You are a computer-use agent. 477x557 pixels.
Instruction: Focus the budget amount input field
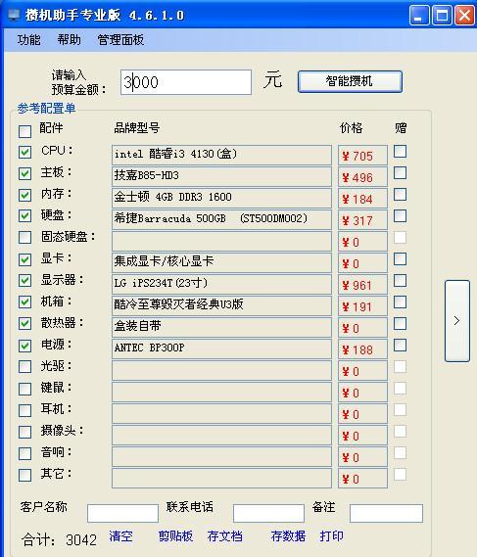click(186, 82)
